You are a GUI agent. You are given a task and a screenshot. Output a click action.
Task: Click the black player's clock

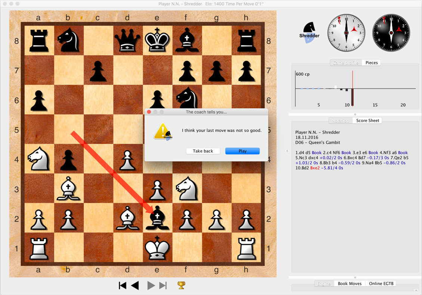point(391,33)
